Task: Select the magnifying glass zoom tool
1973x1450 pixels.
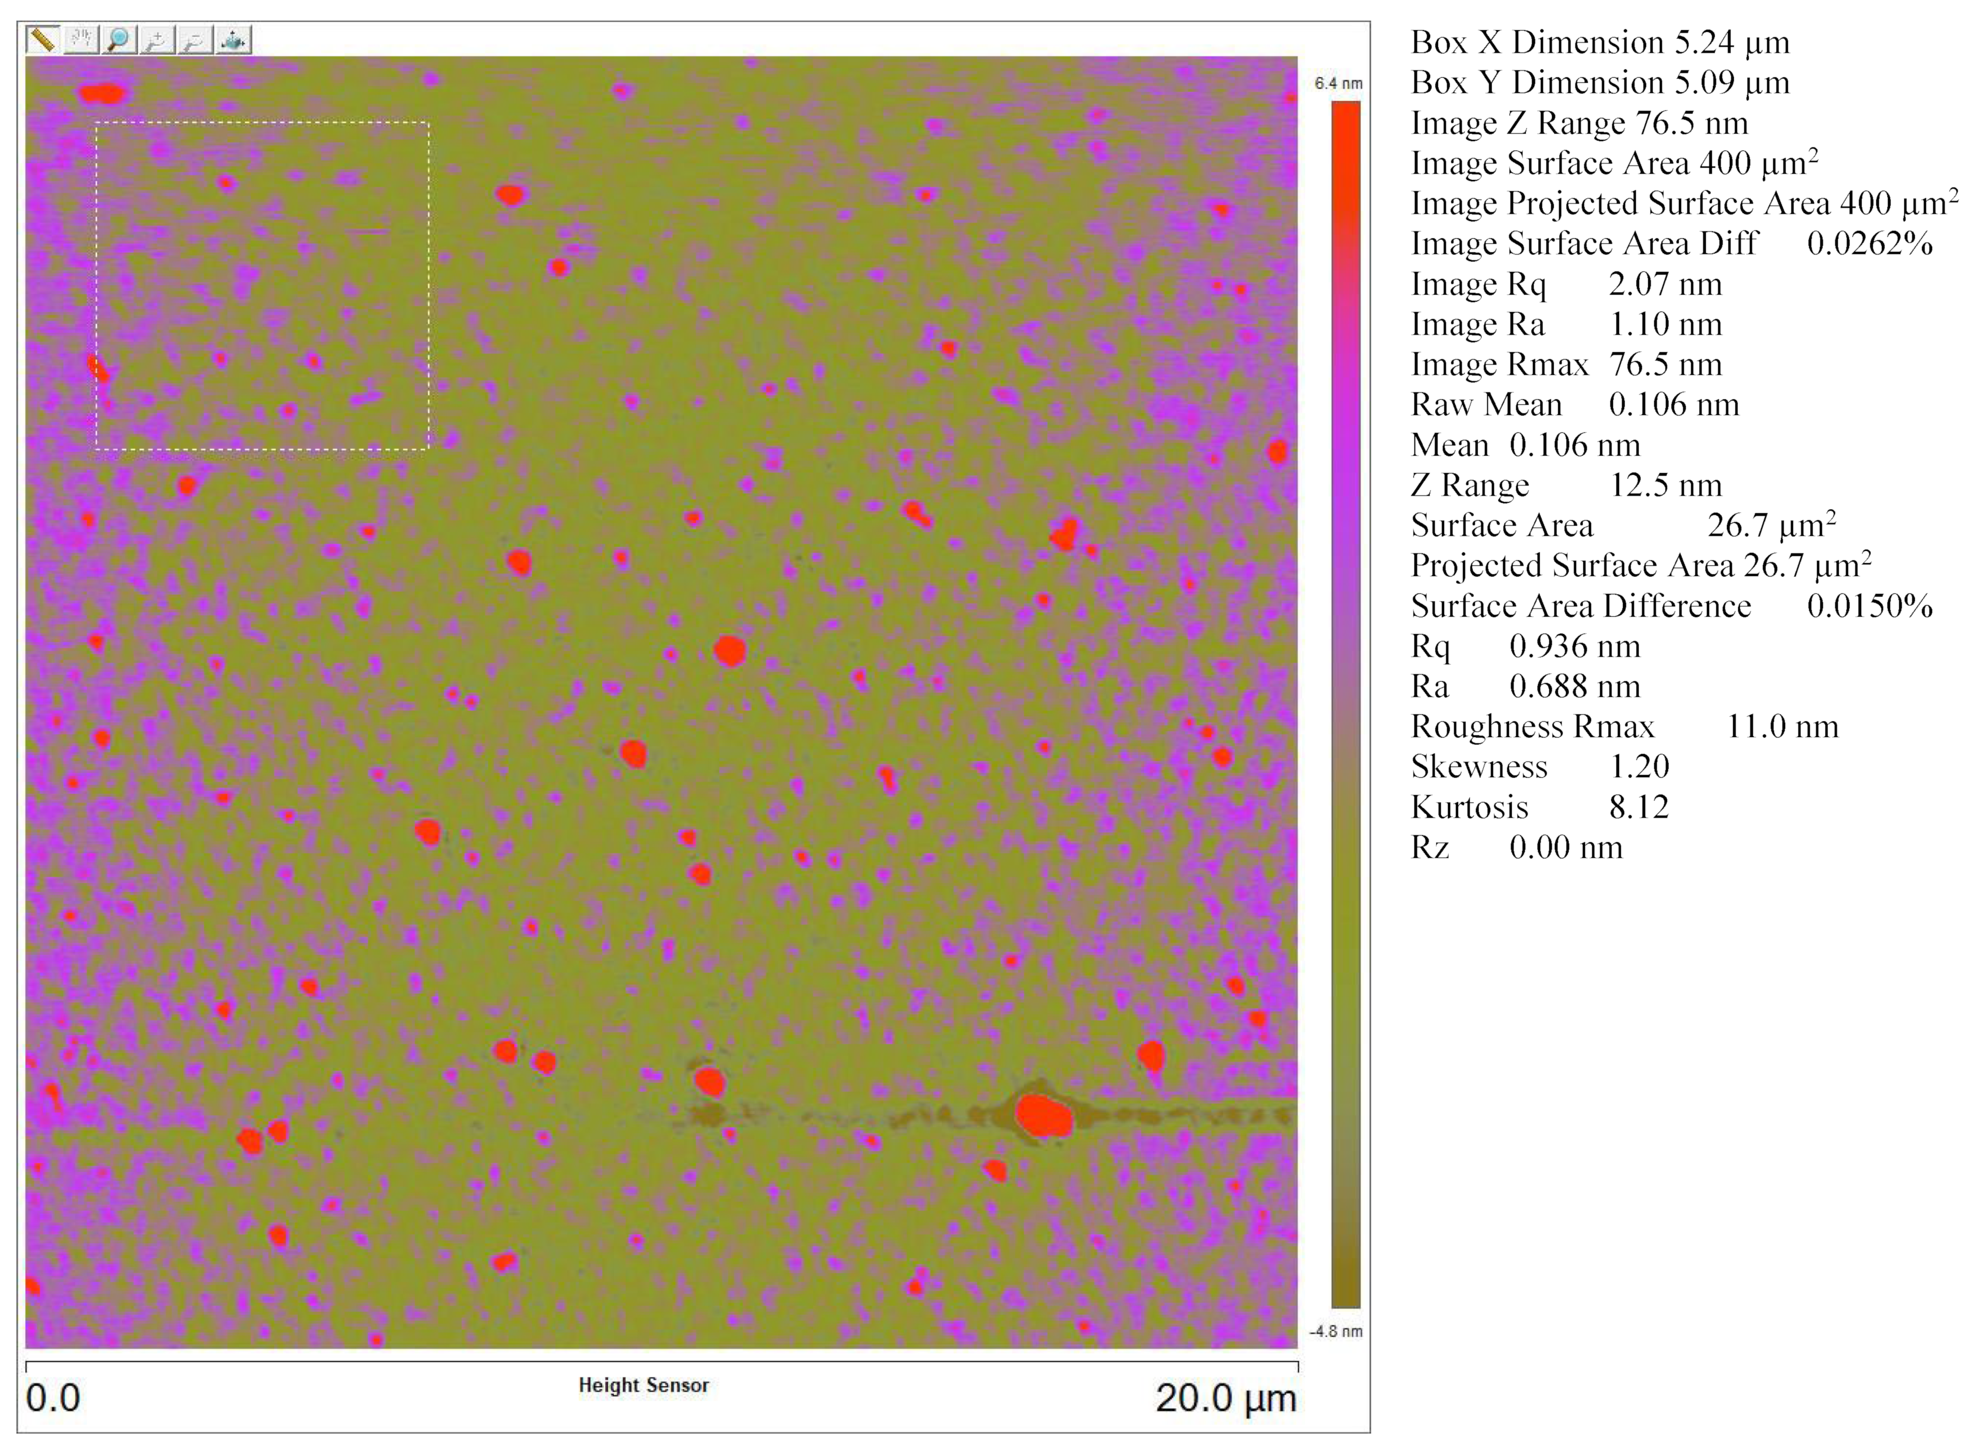Action: click(119, 40)
